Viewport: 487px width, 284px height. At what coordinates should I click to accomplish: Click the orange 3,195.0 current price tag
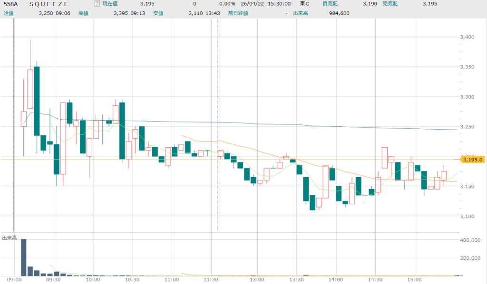pyautogui.click(x=472, y=160)
